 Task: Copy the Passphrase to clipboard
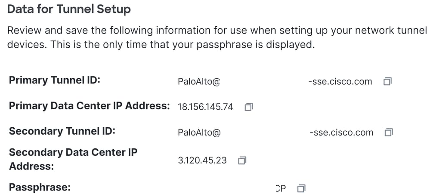click(301, 188)
